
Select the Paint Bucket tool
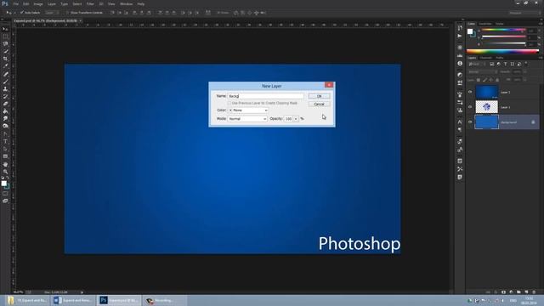tap(5, 111)
